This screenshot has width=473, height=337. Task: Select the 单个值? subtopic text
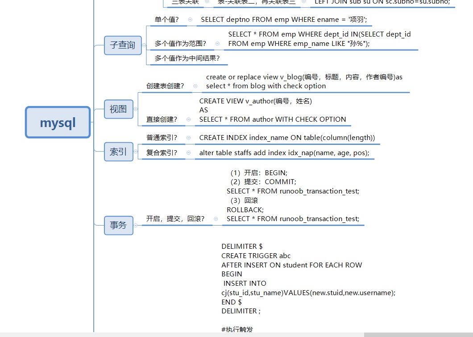point(167,20)
